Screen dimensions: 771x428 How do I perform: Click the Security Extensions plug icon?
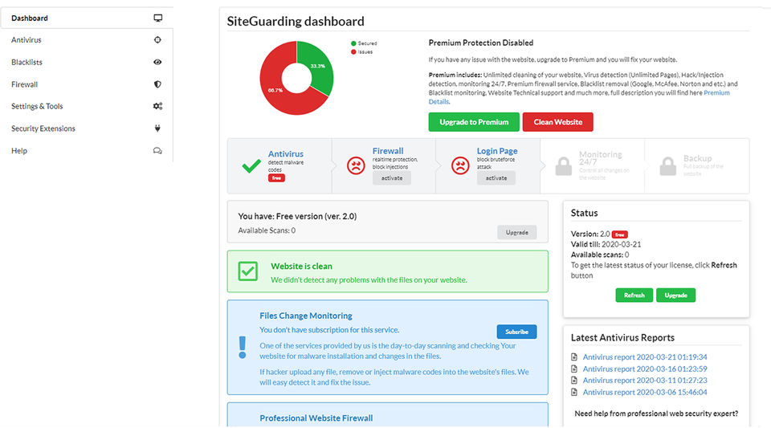(x=157, y=128)
